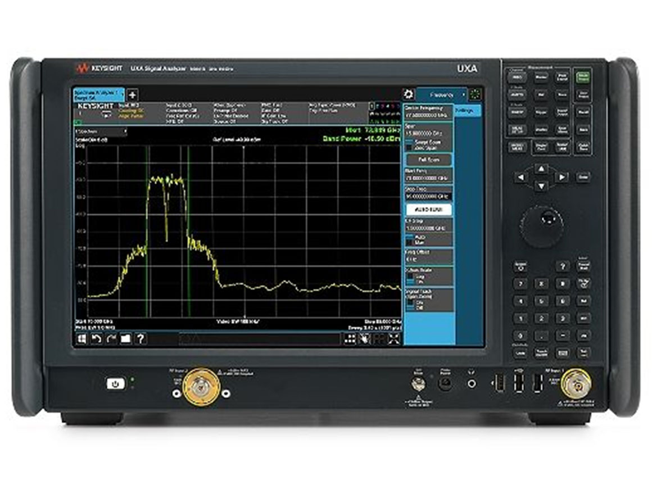Click the full screen expand icon

(394, 339)
